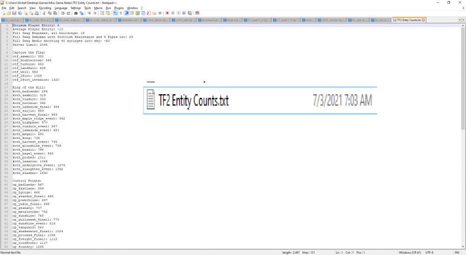Toggle the indent guide toolbar button
This screenshot has width=466, height=255.
coord(126,13)
